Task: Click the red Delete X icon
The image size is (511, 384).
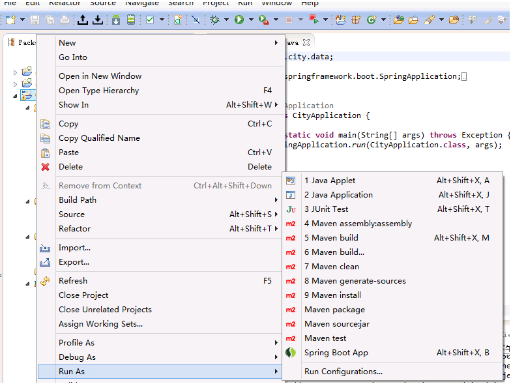Action: [46, 167]
